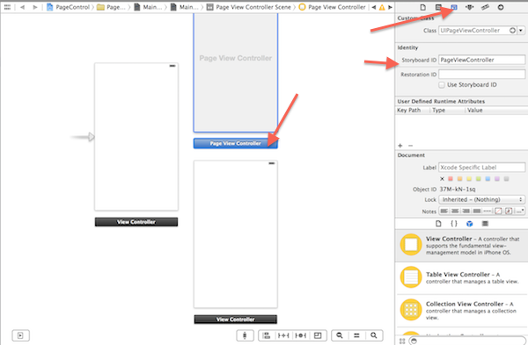Viewport: 528px width, 345px height.
Task: Open the Pin constraints menu
Action: tap(283, 335)
